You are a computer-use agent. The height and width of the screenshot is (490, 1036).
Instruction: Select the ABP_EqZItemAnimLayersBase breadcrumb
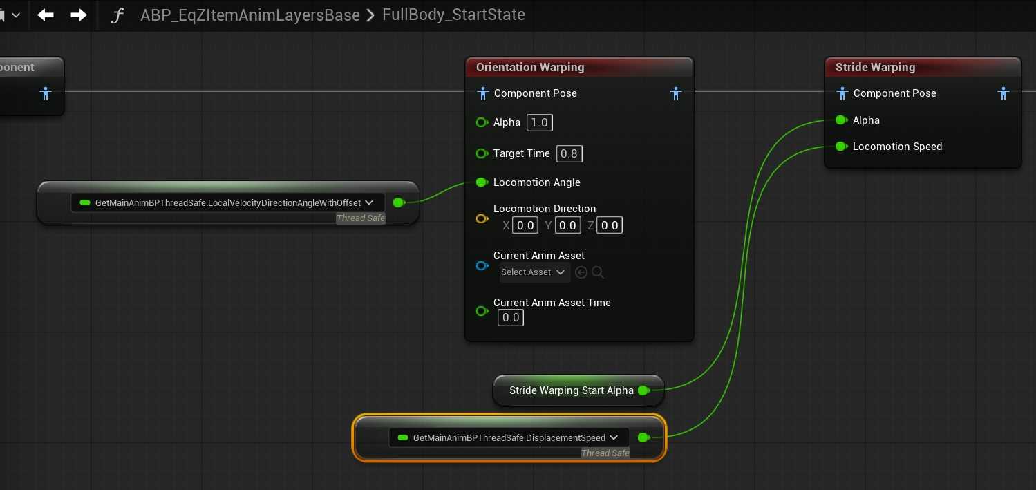click(249, 15)
